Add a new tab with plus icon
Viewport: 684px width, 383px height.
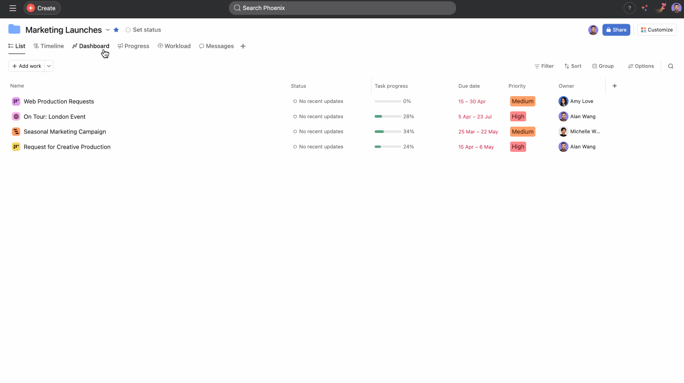(243, 46)
